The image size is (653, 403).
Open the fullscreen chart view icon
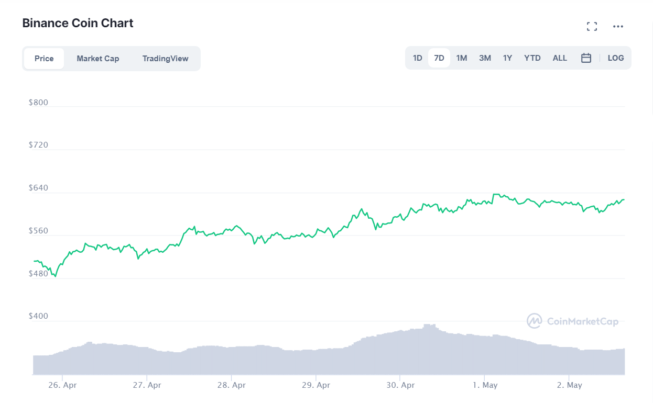[x=592, y=26]
